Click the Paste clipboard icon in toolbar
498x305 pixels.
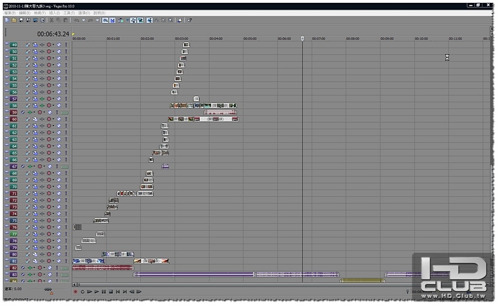[66, 20]
